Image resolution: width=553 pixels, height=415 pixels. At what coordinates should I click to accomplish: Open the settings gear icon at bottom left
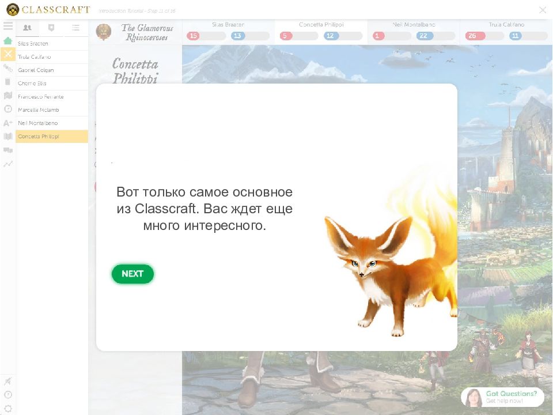[x=8, y=408]
